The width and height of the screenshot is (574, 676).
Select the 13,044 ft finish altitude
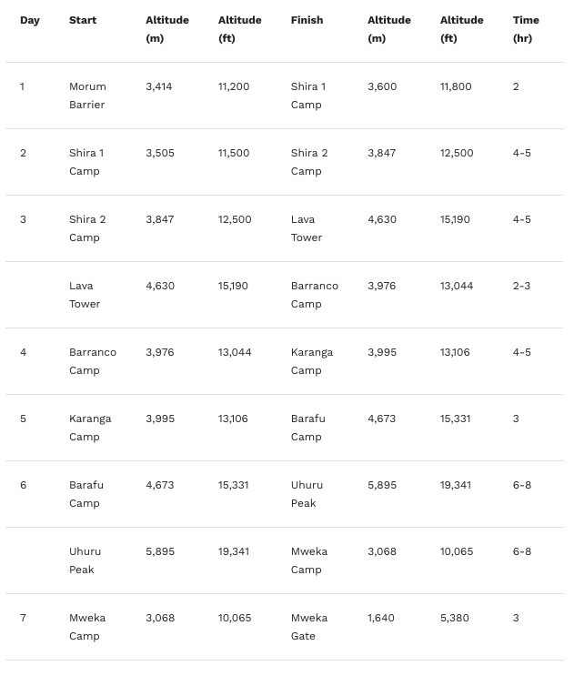[x=457, y=286]
